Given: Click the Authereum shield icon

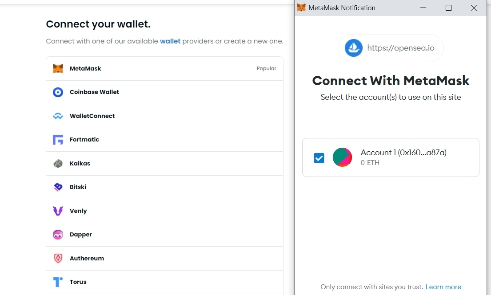Looking at the screenshot, I should pyautogui.click(x=58, y=259).
